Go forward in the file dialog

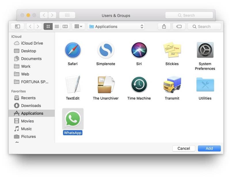click(x=38, y=26)
